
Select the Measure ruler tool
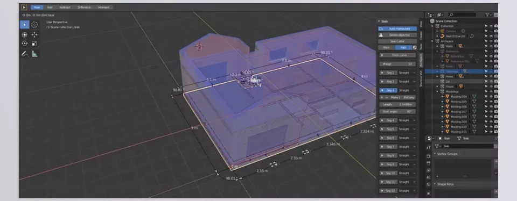[34, 54]
